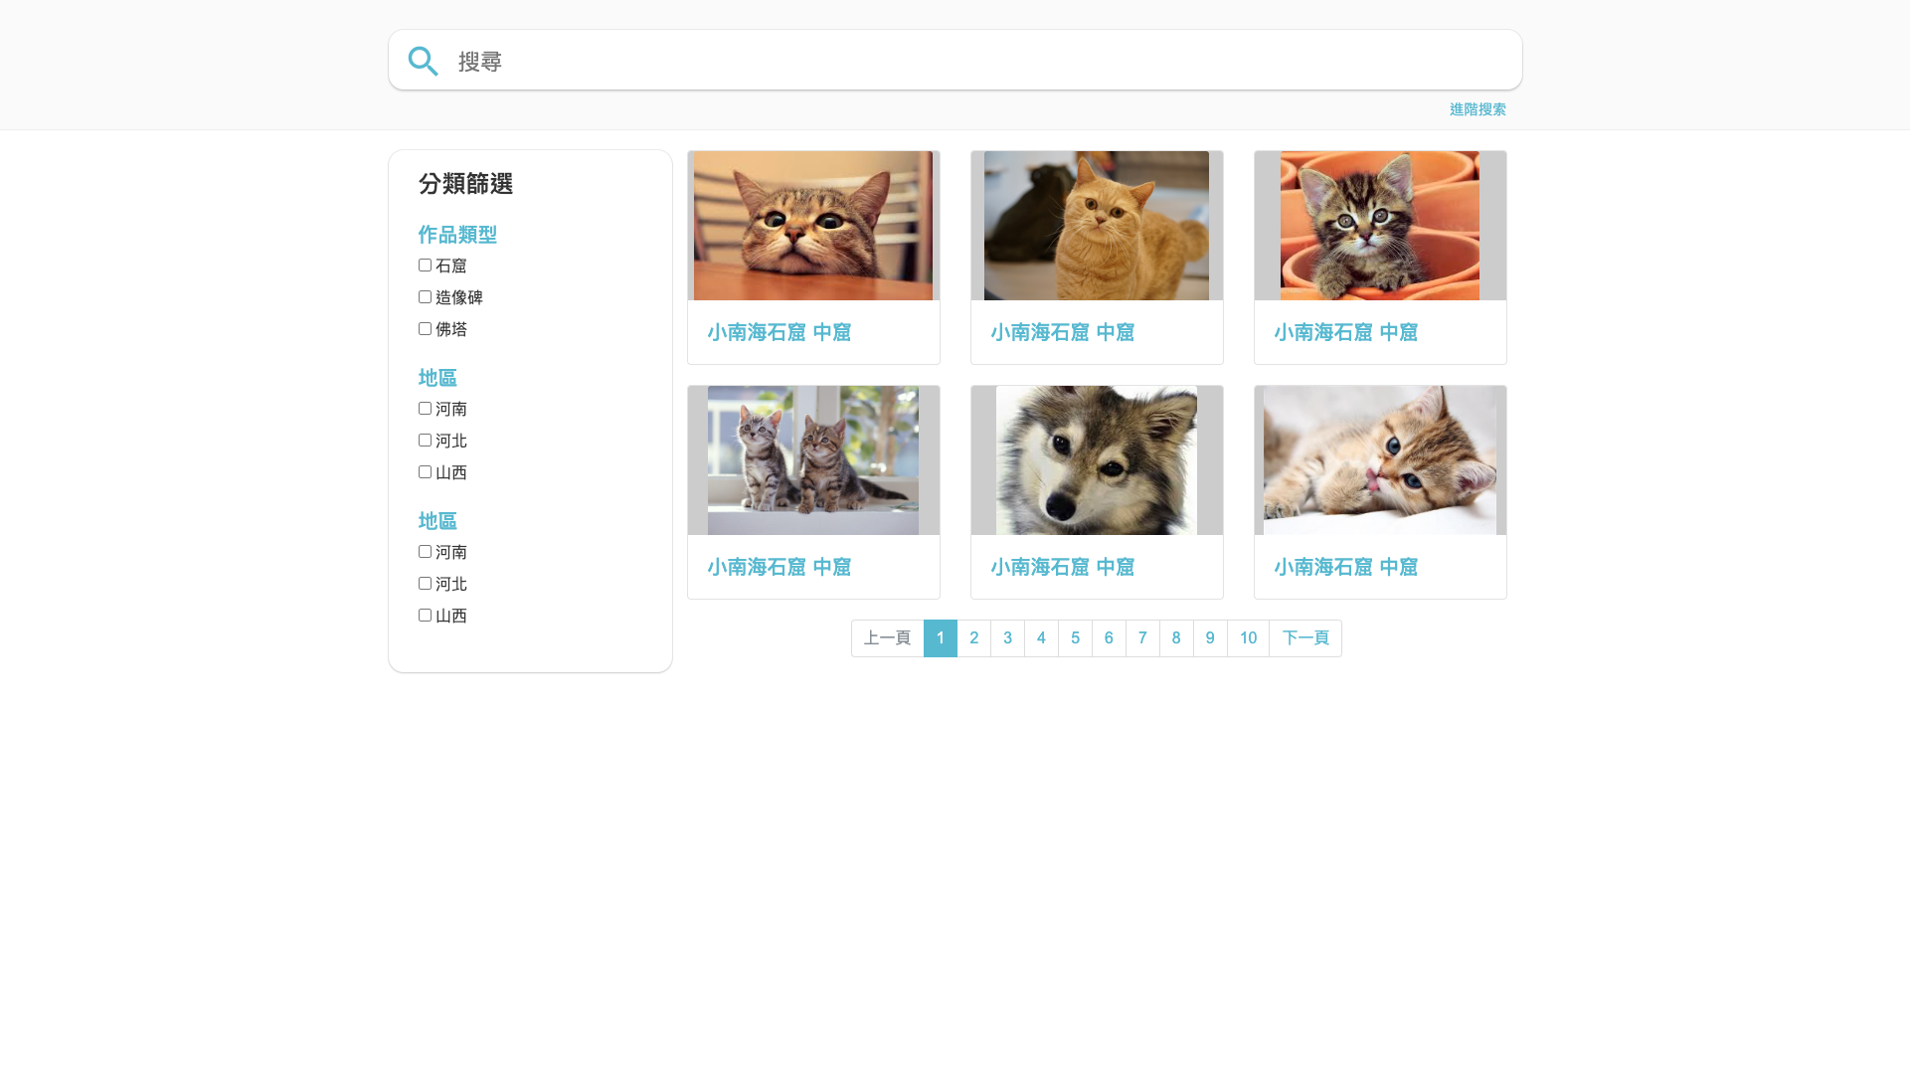Click the husky puppy thumbnail
This screenshot has height=1074, width=1910.
pyautogui.click(x=1097, y=460)
